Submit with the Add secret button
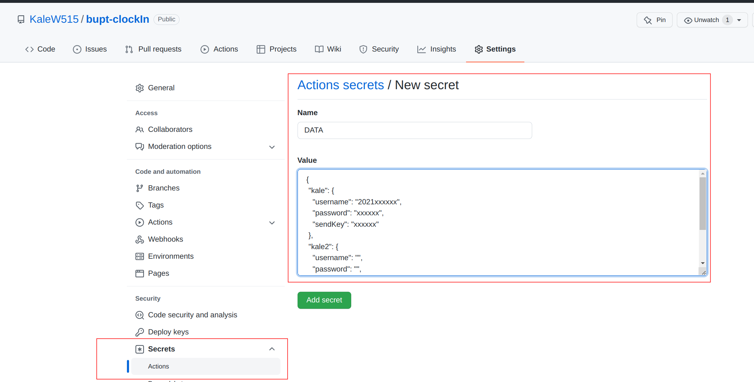Image resolution: width=754 pixels, height=382 pixels. (x=324, y=300)
